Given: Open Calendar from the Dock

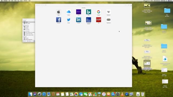Looking at the screenshot, I should point(58,94).
